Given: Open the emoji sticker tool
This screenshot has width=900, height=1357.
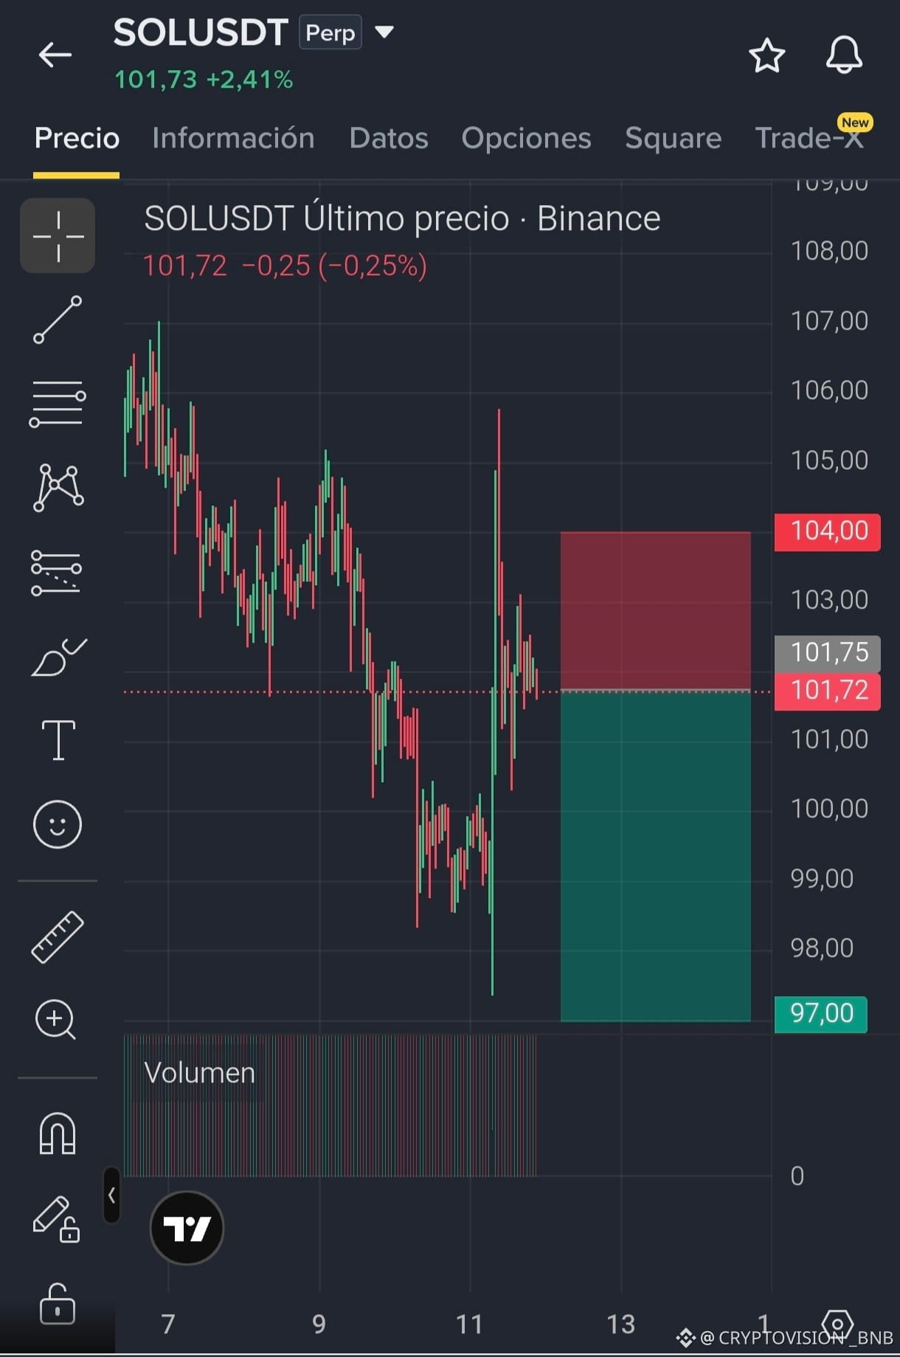Looking at the screenshot, I should click(58, 823).
